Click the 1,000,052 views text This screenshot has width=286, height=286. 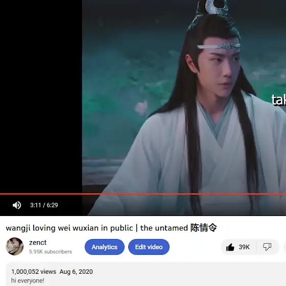coord(34,272)
